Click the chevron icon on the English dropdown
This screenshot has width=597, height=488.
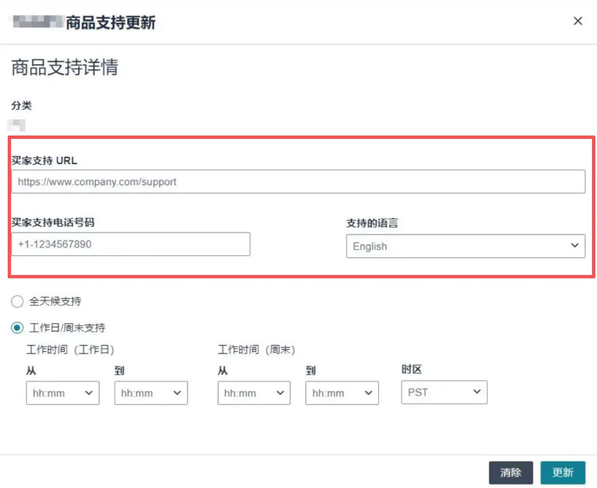click(x=575, y=246)
